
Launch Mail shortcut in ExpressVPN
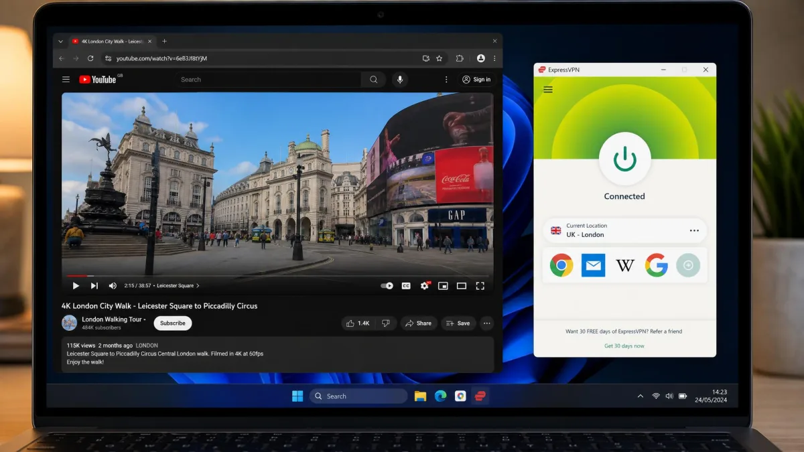pyautogui.click(x=593, y=265)
